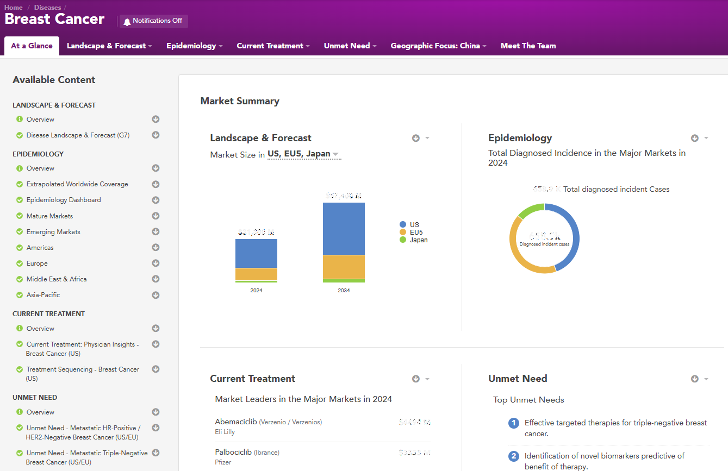Open Current Treatment: Physician Insights link
The width and height of the screenshot is (728, 471).
pos(83,349)
